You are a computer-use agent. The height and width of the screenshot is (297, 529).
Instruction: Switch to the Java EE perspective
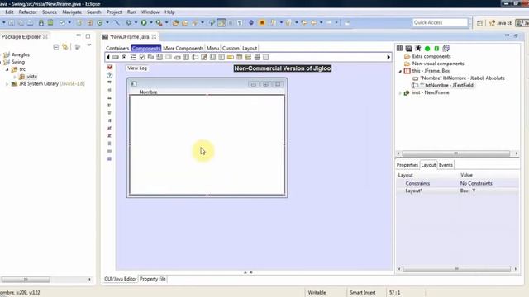pos(501,23)
